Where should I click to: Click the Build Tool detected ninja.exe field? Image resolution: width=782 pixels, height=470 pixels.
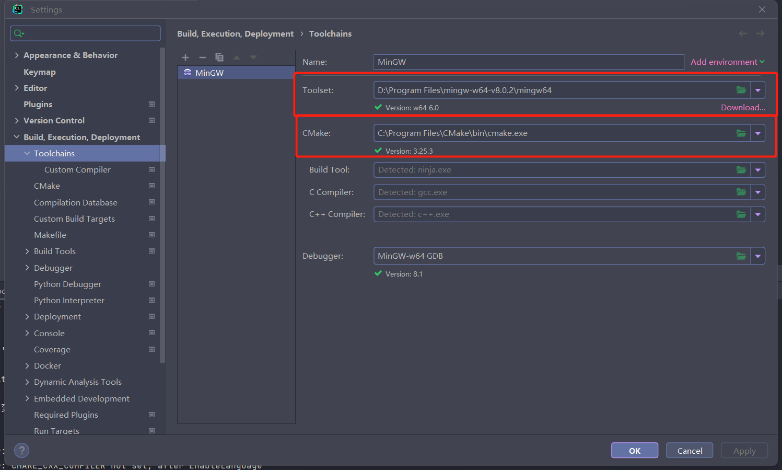pyautogui.click(x=562, y=170)
